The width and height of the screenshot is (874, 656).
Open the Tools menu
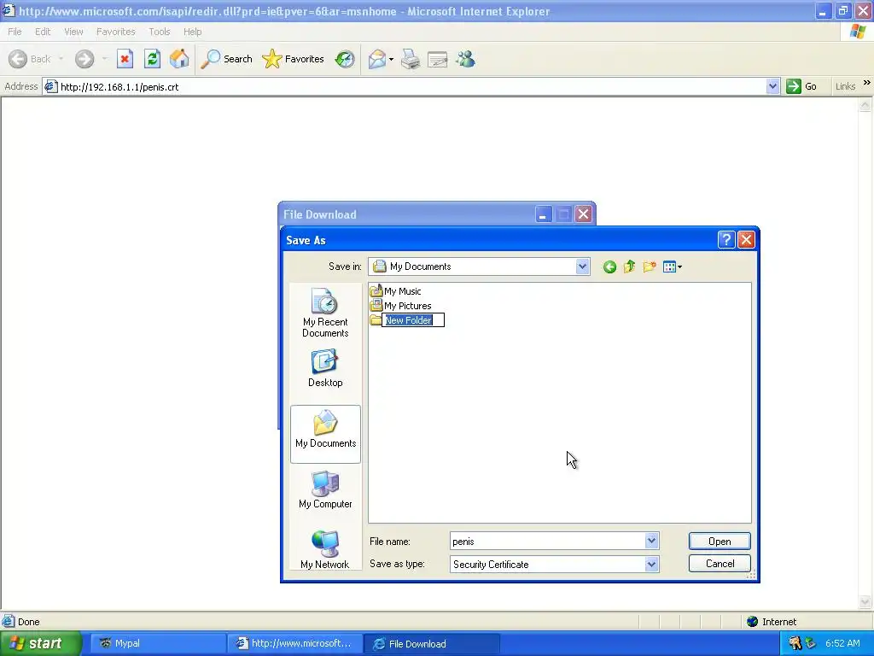pos(160,32)
